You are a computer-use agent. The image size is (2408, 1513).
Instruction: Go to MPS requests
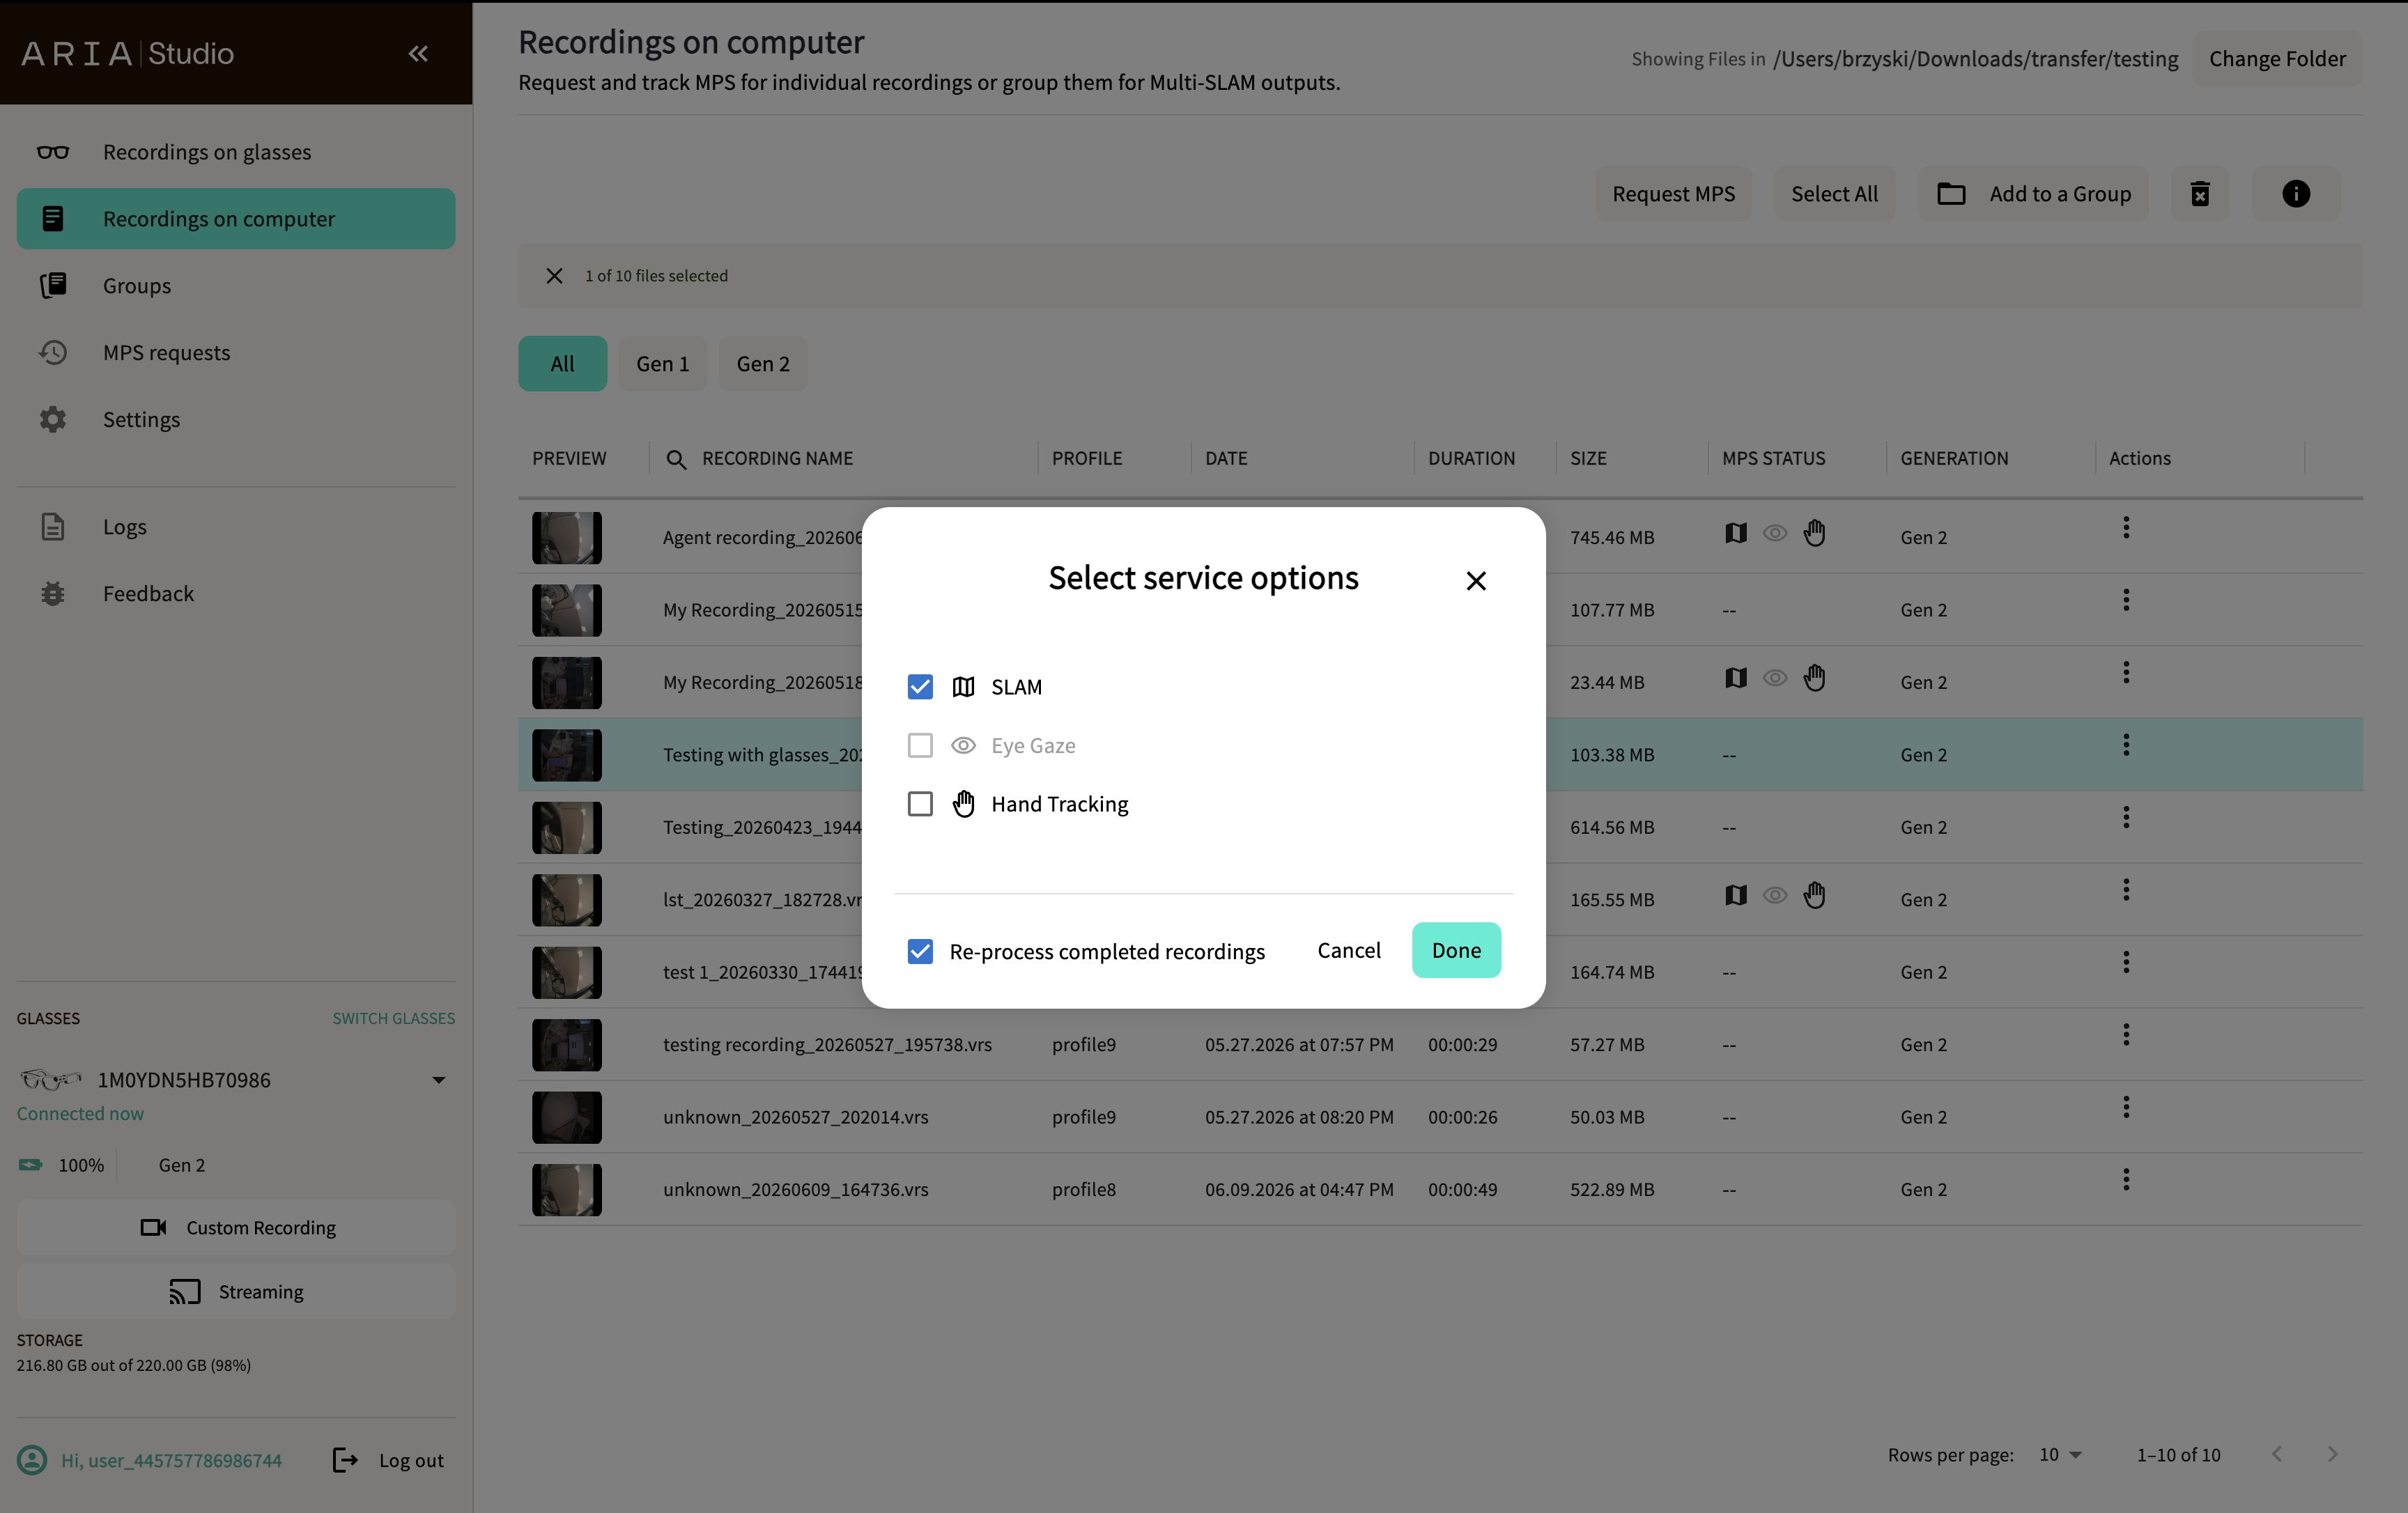coord(236,353)
